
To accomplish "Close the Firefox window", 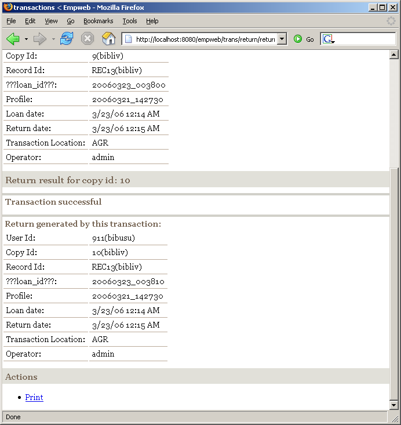I will pos(393,7).
